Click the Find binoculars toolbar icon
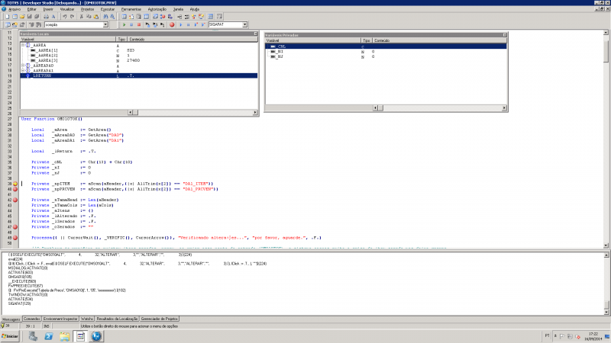 [105, 17]
